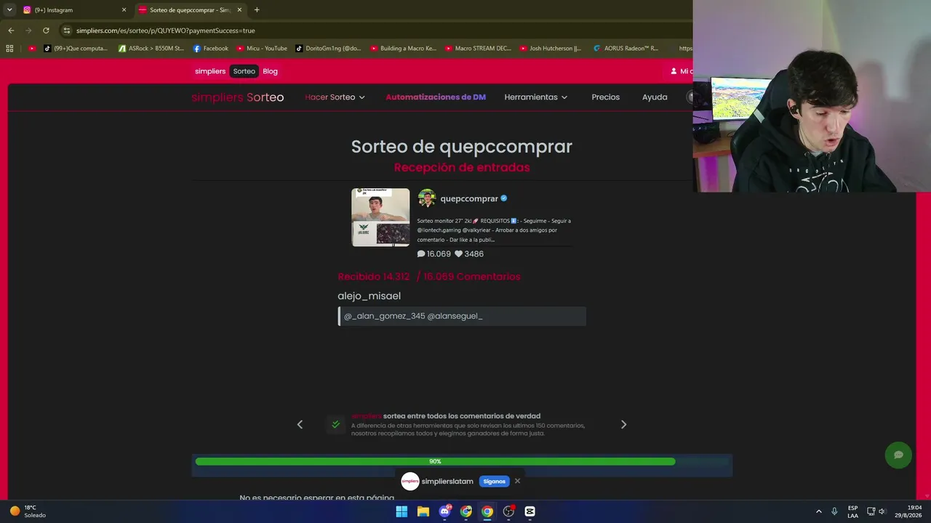Click the Síganos follow button
931x523 pixels.
point(494,482)
